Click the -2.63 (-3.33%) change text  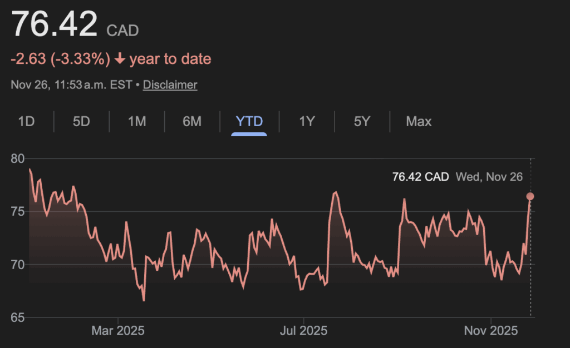click(61, 59)
